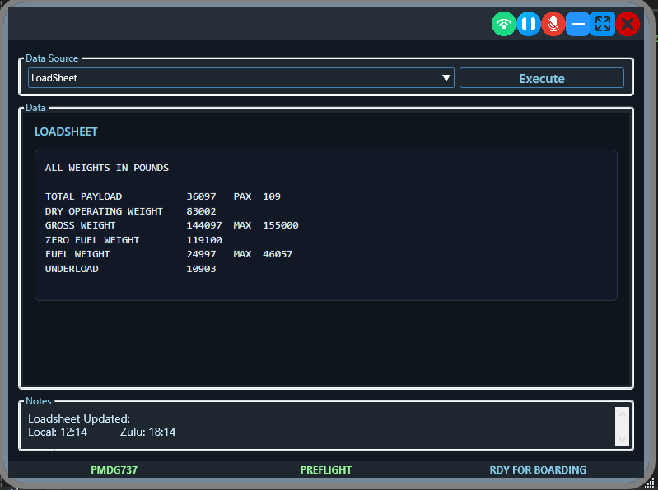658x490 pixels.
Task: Click the Data Source dropdown arrow
Action: [x=446, y=78]
